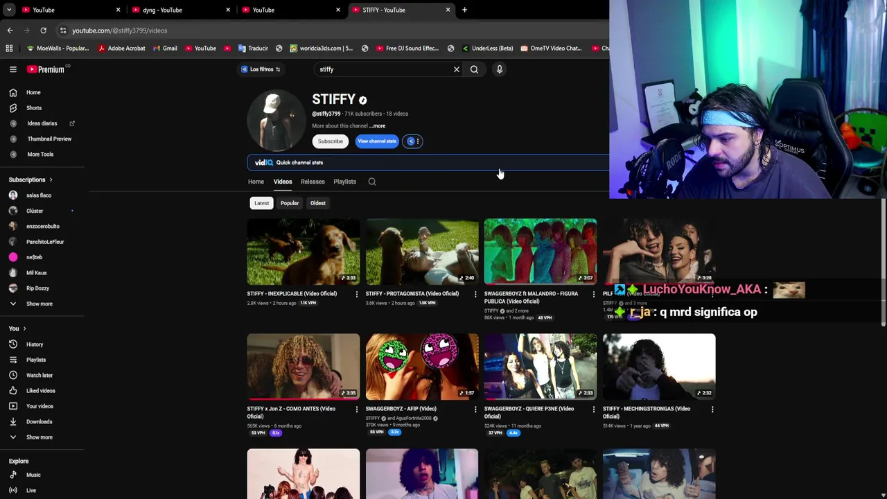The height and width of the screenshot is (499, 887).
Task: Click the URL address bar
Action: tap(333, 30)
